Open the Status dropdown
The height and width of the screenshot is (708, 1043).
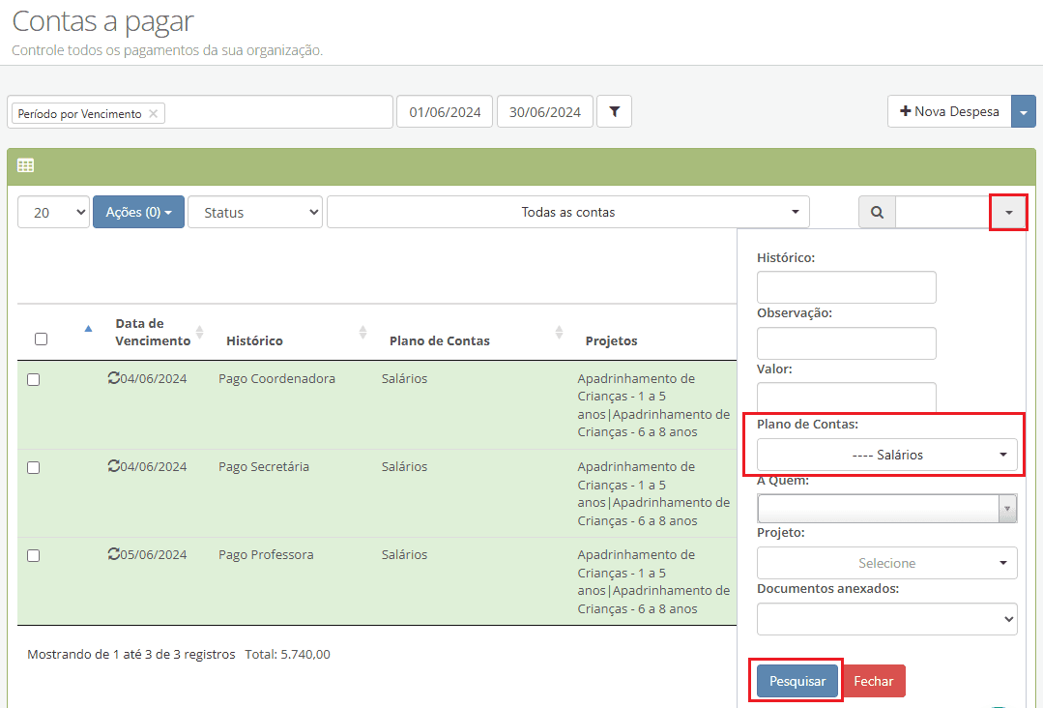tap(255, 212)
